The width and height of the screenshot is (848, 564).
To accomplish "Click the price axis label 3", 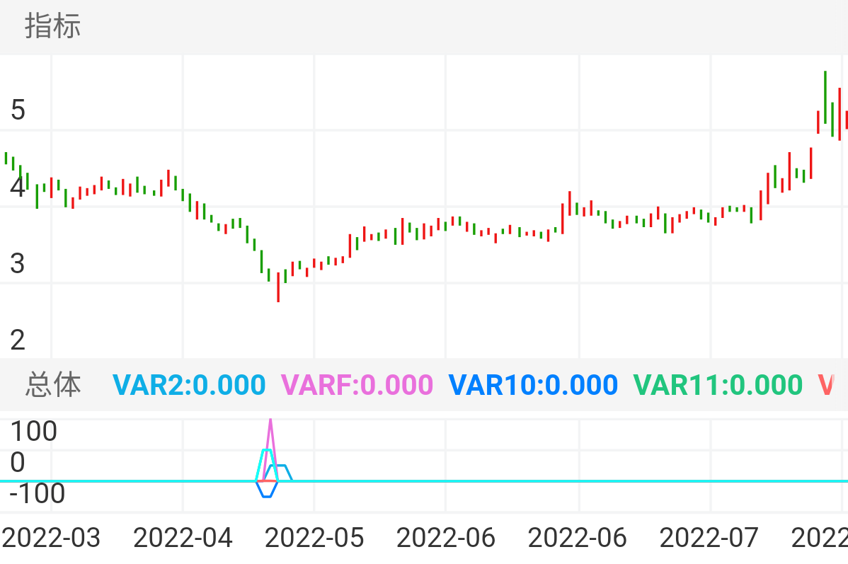I will (x=18, y=263).
